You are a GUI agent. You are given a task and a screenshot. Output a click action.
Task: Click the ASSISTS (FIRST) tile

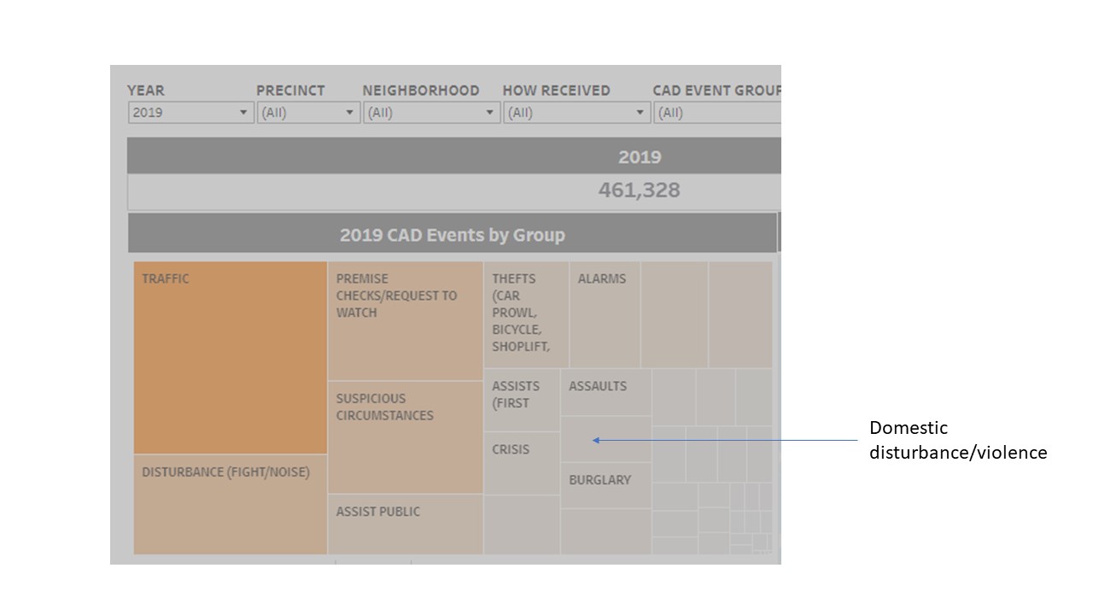522,400
